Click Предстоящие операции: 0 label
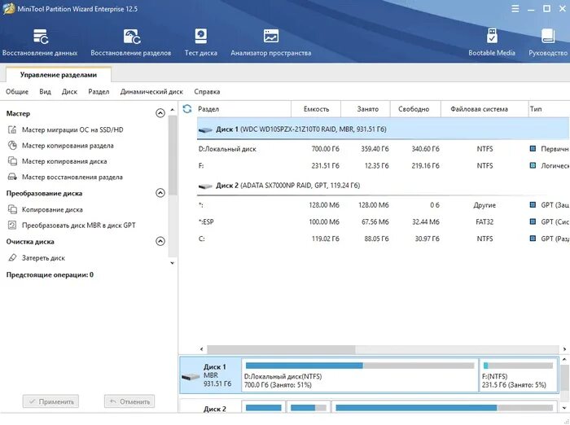 (x=50, y=274)
